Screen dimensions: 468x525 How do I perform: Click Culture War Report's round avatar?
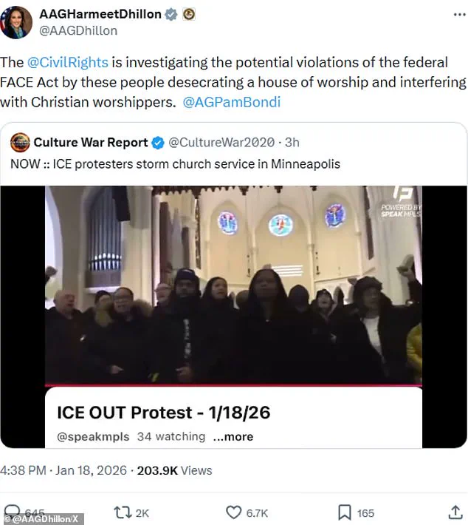[x=20, y=142]
